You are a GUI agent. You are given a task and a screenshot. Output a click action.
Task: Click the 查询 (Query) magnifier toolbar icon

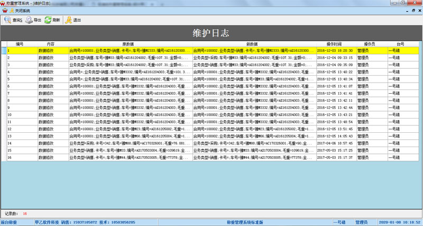click(x=11, y=20)
